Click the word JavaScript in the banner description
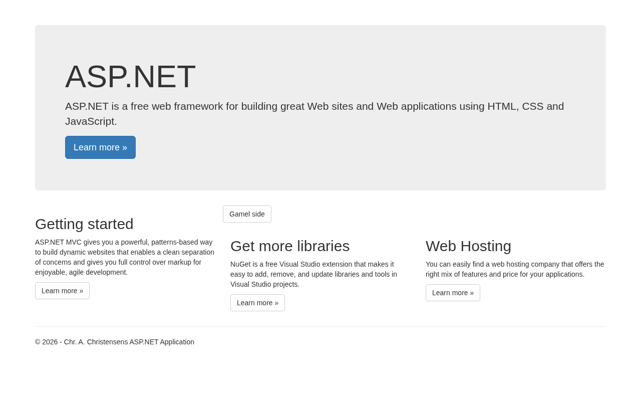641x401 pixels. tap(91, 121)
